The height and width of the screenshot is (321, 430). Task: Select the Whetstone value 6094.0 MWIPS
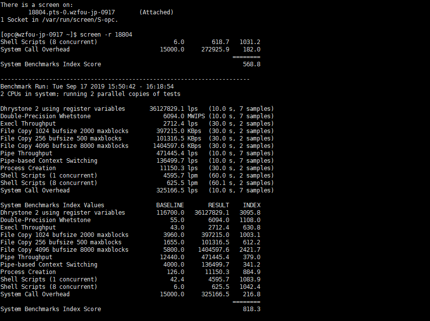[184, 116]
